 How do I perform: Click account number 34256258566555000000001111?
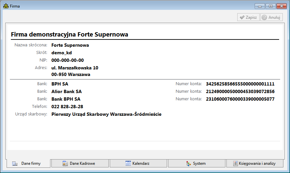tap(240, 84)
